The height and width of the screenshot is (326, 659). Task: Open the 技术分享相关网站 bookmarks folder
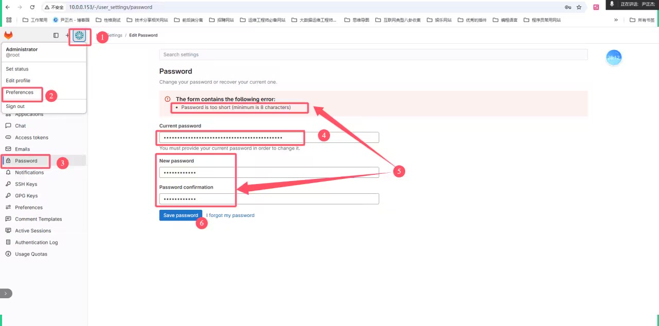(x=147, y=20)
